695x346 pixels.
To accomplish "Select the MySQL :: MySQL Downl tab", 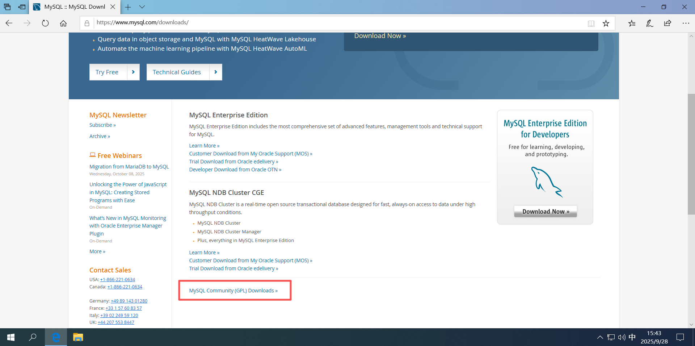I will [x=74, y=7].
